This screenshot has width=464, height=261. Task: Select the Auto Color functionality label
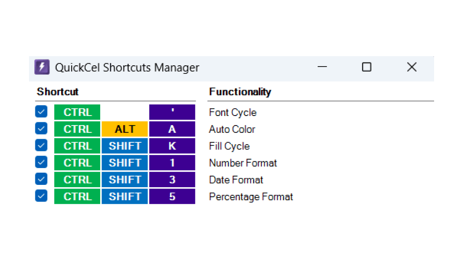point(232,129)
